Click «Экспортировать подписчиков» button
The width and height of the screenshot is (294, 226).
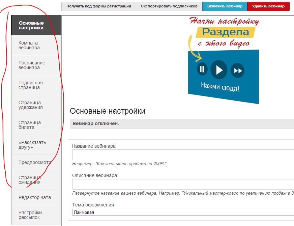(169, 6)
